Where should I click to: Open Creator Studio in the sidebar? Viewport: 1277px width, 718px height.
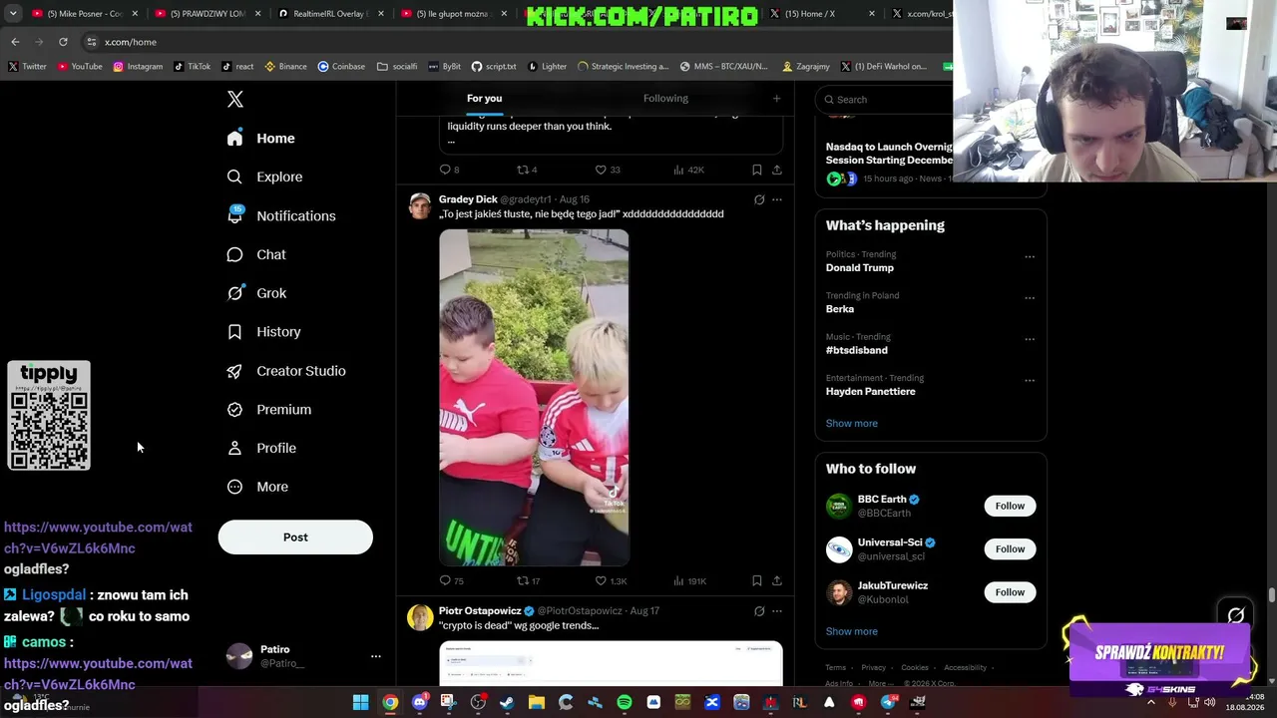286,371
